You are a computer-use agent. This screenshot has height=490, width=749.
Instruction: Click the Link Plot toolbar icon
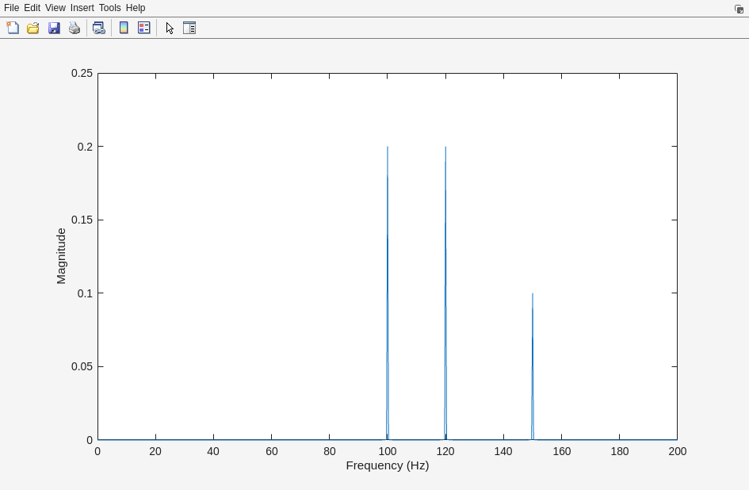point(98,28)
